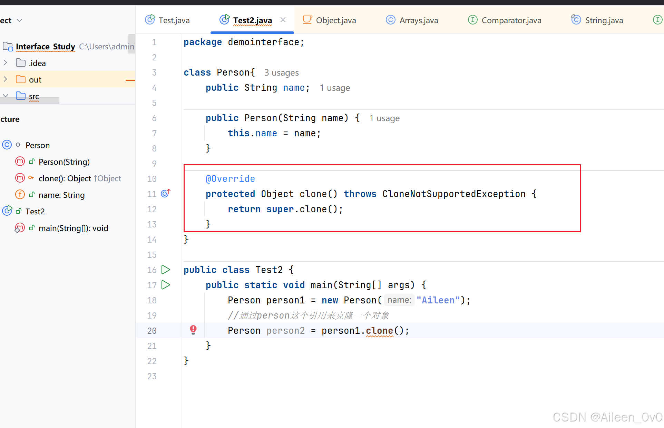This screenshot has height=428, width=664.
Task: Click the @Override annotation
Action: (230, 179)
